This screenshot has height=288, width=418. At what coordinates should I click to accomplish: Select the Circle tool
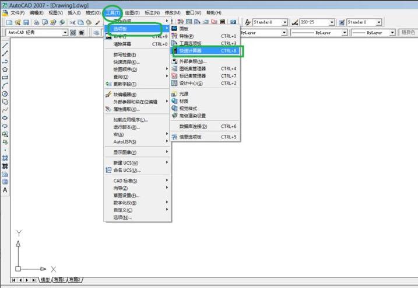point(5,94)
